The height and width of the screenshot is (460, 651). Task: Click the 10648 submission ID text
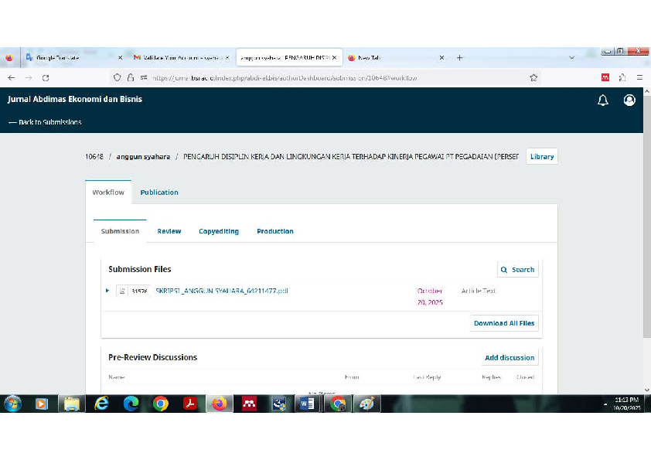point(94,156)
